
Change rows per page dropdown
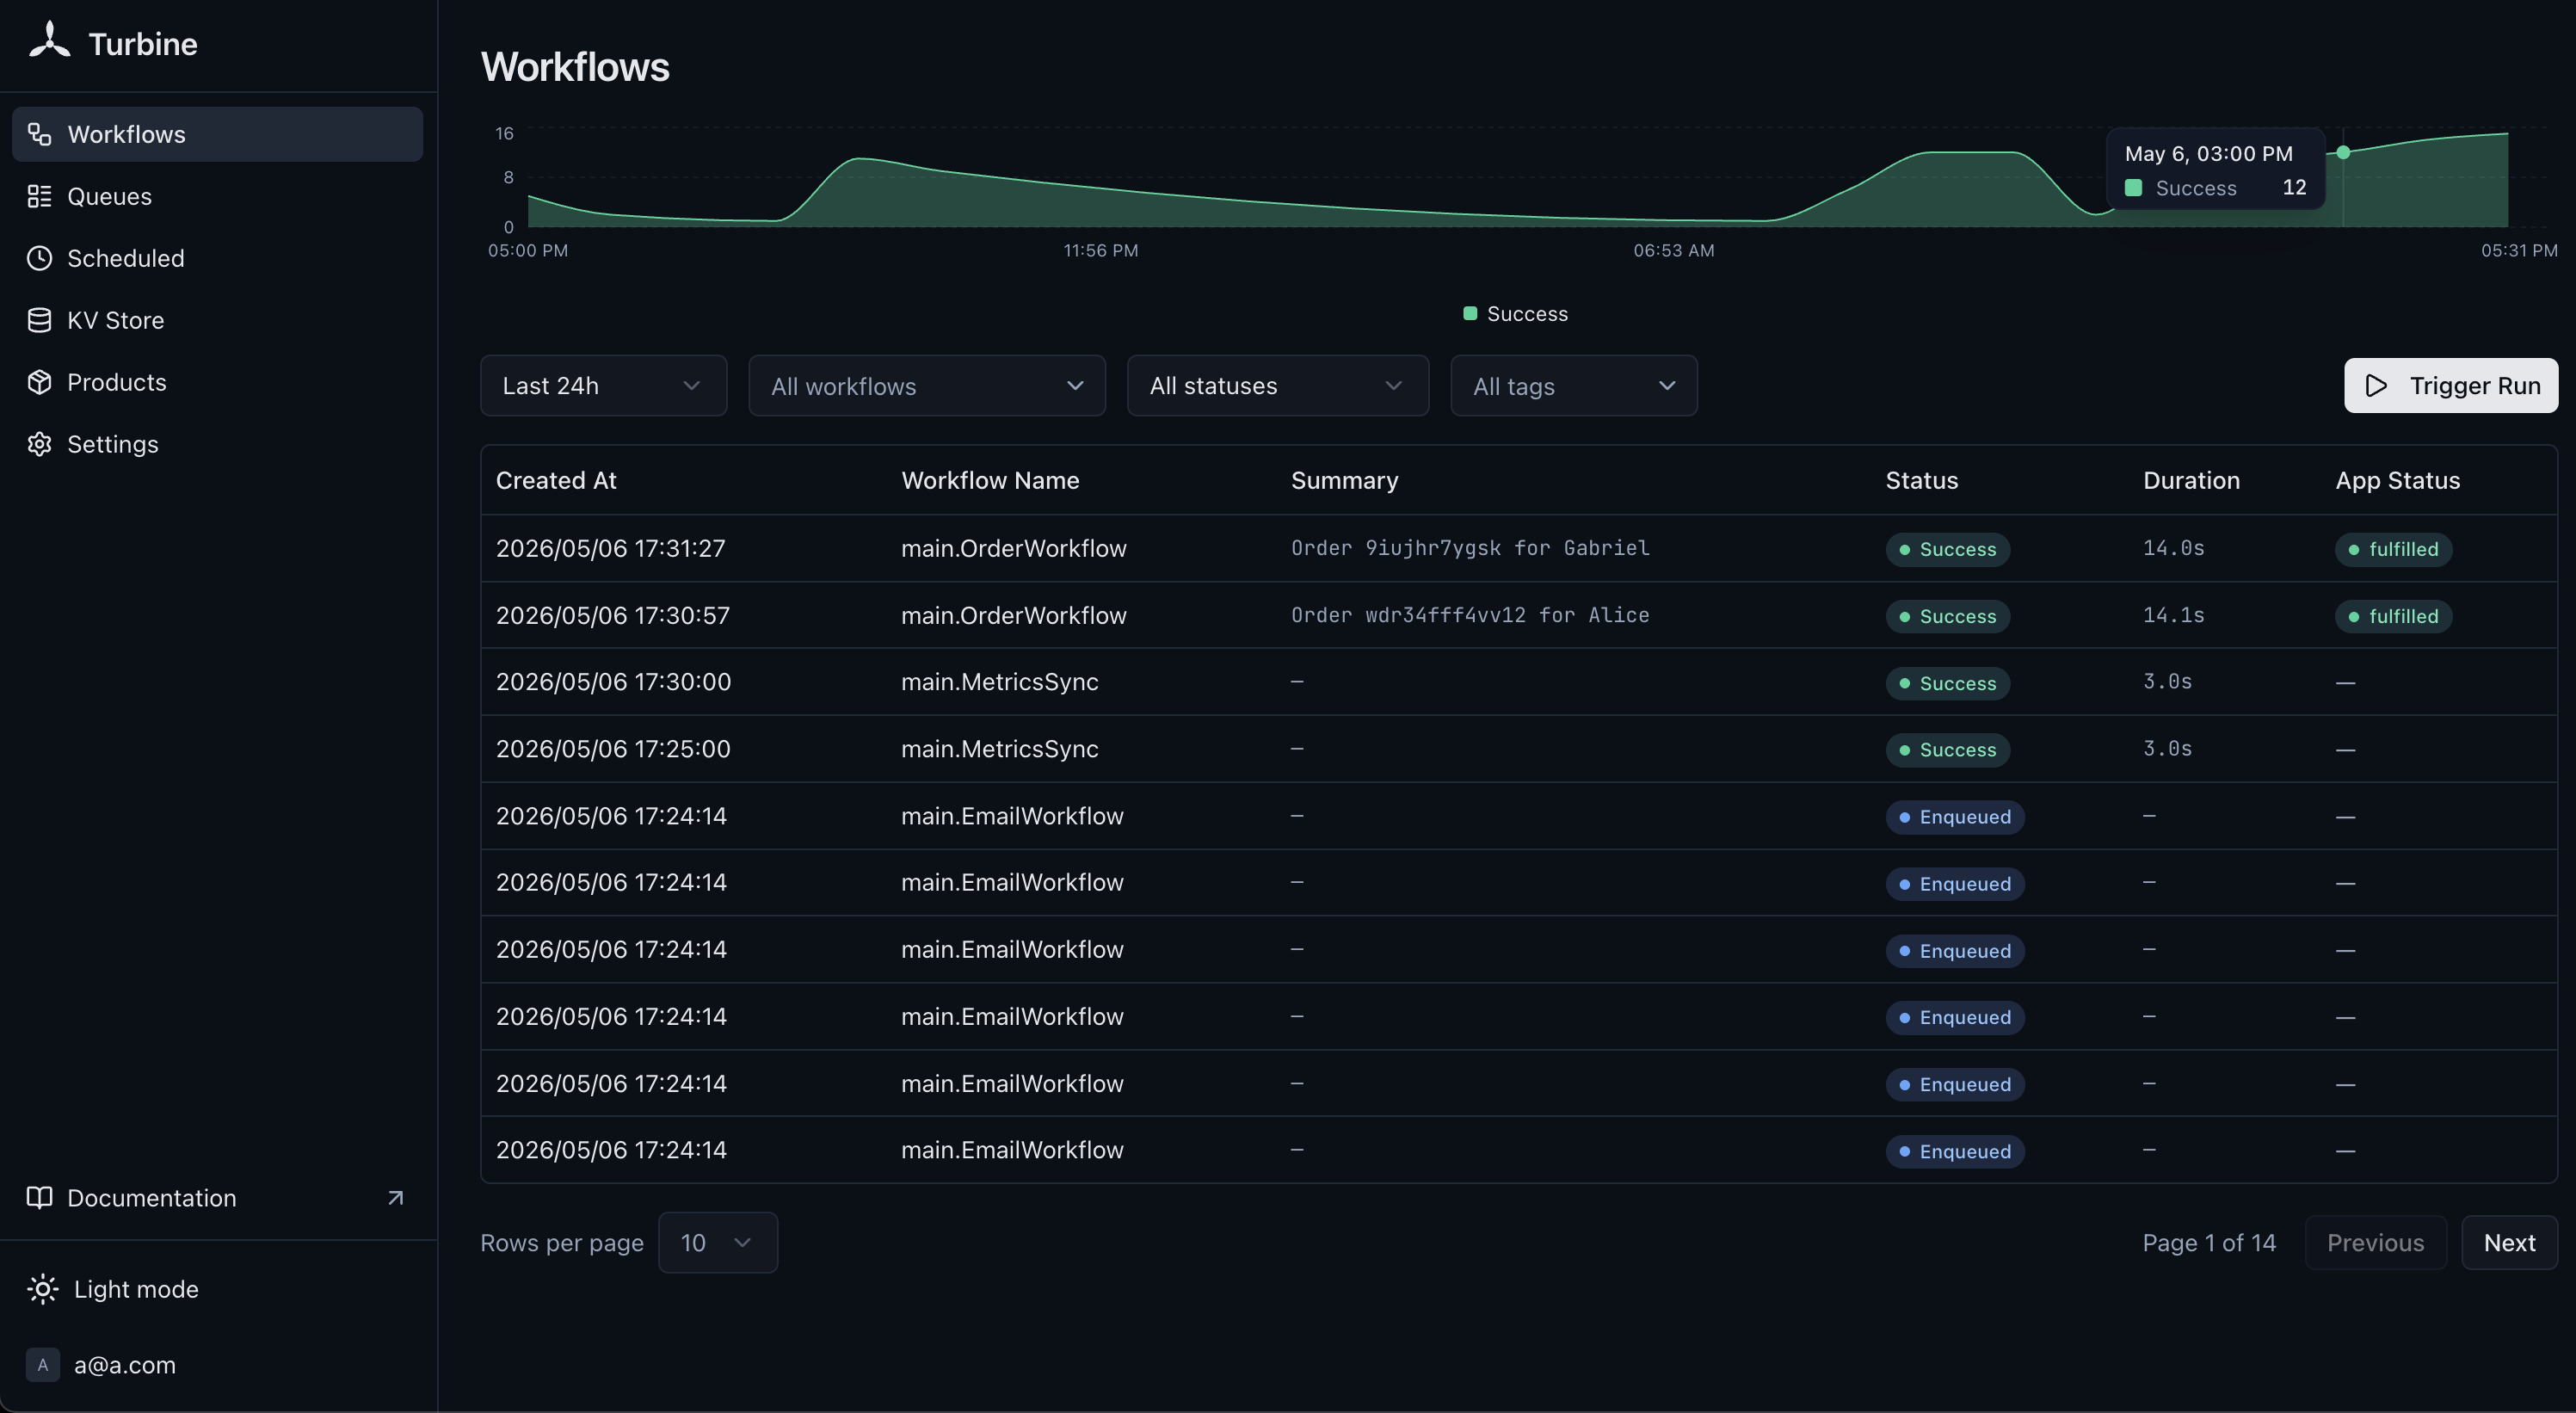click(x=718, y=1243)
